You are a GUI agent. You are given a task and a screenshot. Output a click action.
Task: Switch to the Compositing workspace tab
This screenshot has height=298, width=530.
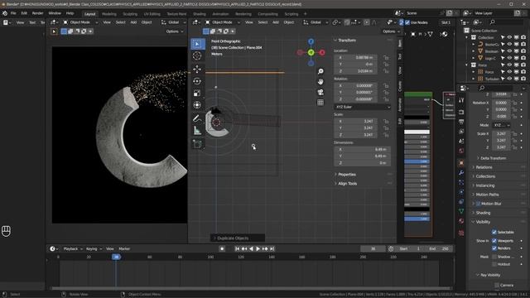pos(267,14)
